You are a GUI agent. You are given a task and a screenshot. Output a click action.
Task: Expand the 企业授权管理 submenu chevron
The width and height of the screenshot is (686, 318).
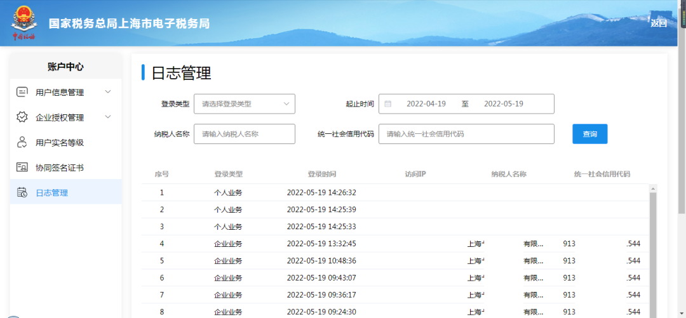108,117
